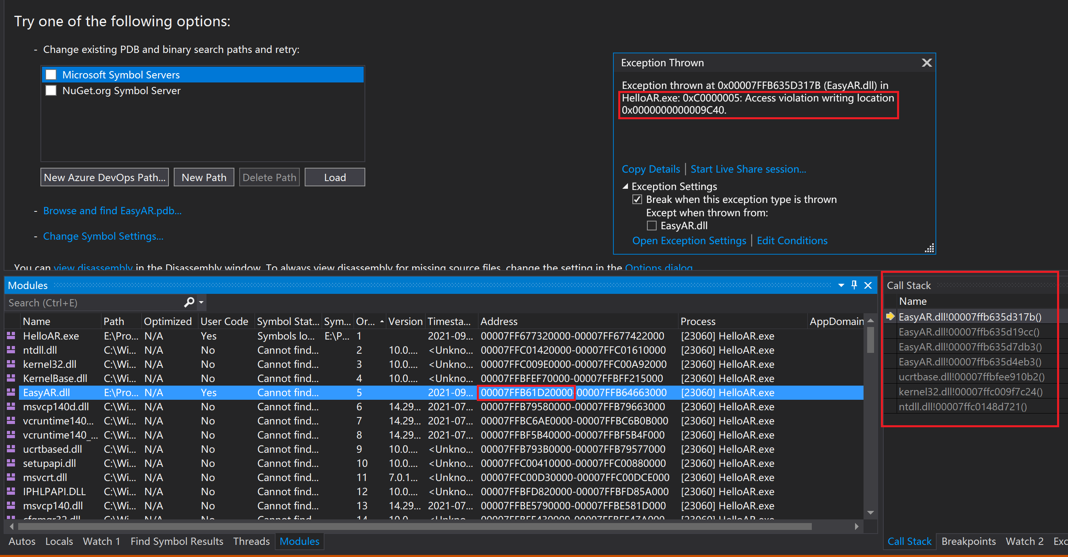This screenshot has width=1068, height=557.
Task: Click the New Path button
Action: pos(204,177)
